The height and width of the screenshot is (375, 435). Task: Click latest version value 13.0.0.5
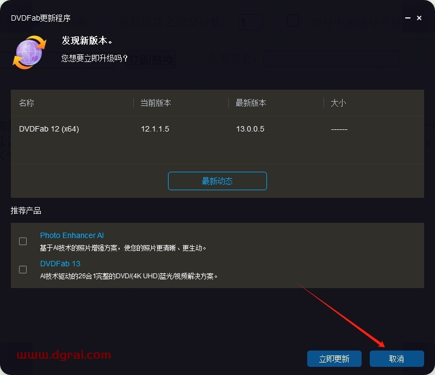[250, 129]
